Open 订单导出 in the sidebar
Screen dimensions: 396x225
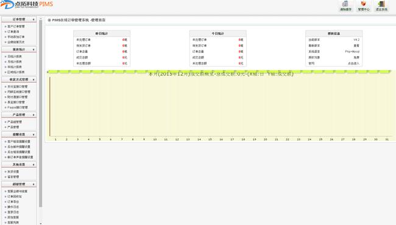click(13, 201)
